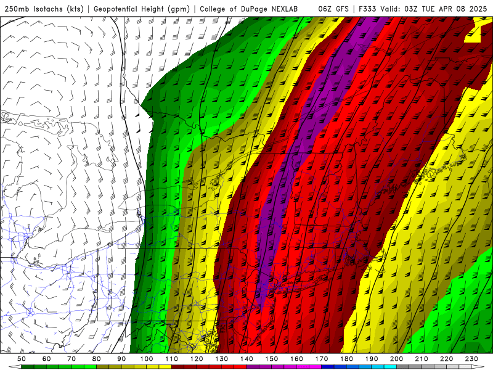The image size is (493, 370).
Task: Click the 'F333' forecast hour label
Action: click(x=368, y=9)
